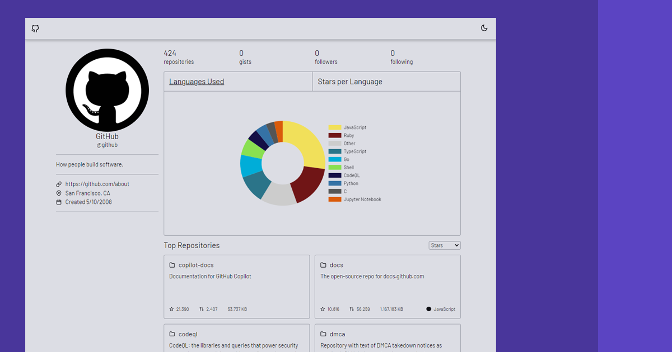672x352 pixels.
Task: Toggle Shell green legend swatch
Action: (335, 168)
